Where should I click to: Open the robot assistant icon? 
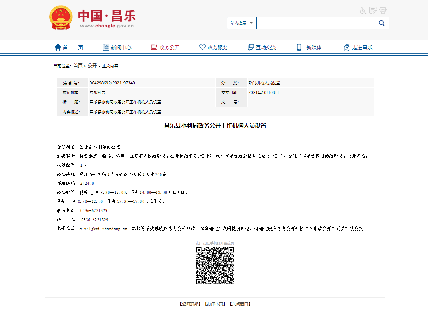click(383, 10)
